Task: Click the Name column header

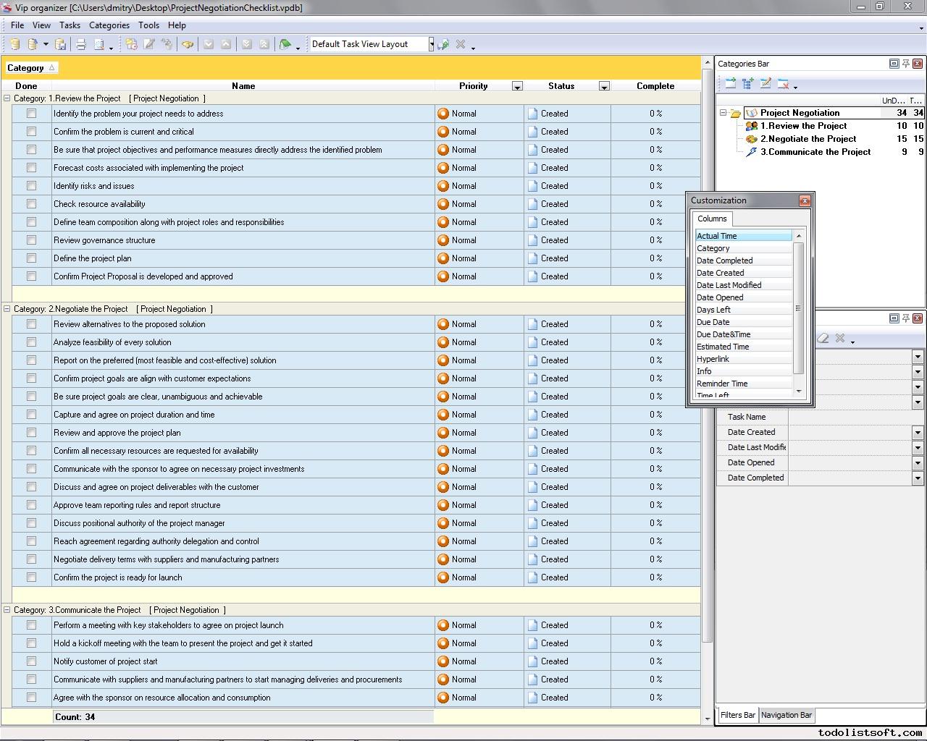Action: (x=243, y=86)
